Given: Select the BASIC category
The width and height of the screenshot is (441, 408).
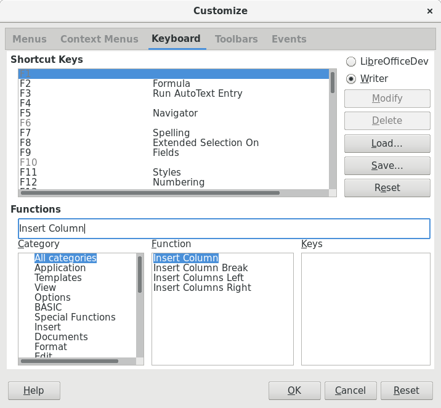Looking at the screenshot, I should pos(48,308).
